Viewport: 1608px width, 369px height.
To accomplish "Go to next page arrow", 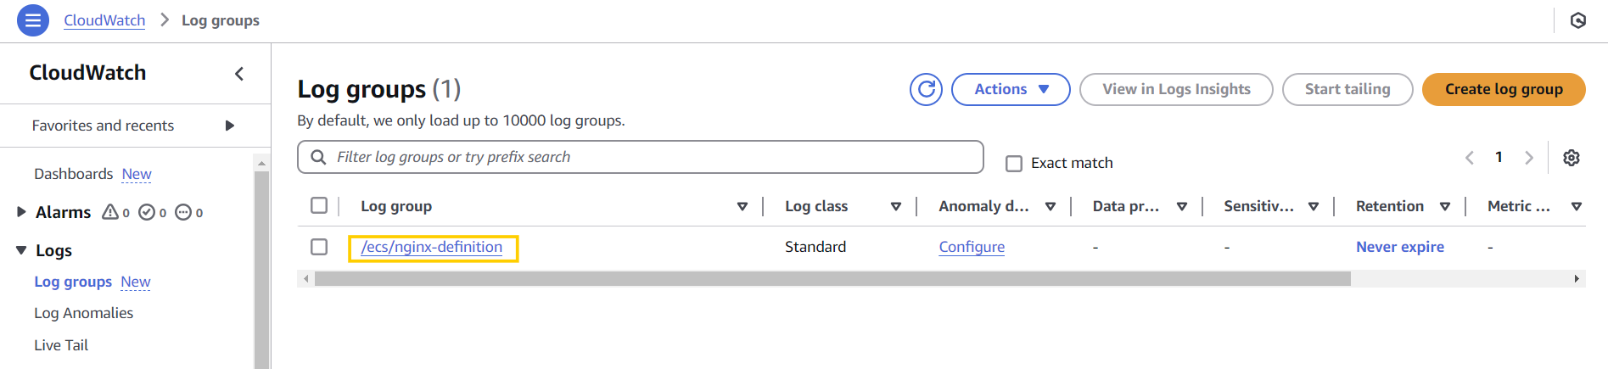I will 1528,158.
